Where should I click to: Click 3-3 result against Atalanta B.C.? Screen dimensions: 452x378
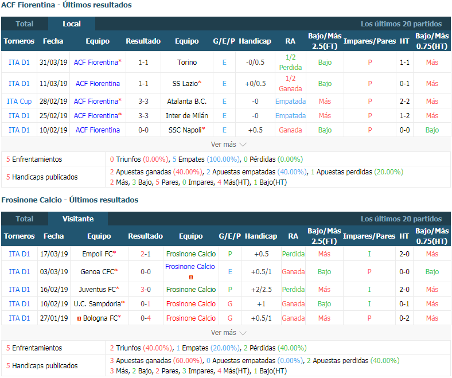coord(143,102)
